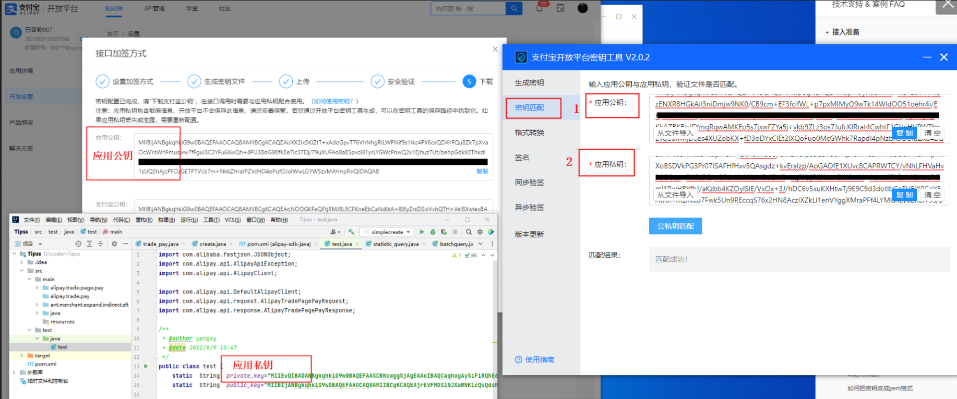Collapse the src folder

21,271
